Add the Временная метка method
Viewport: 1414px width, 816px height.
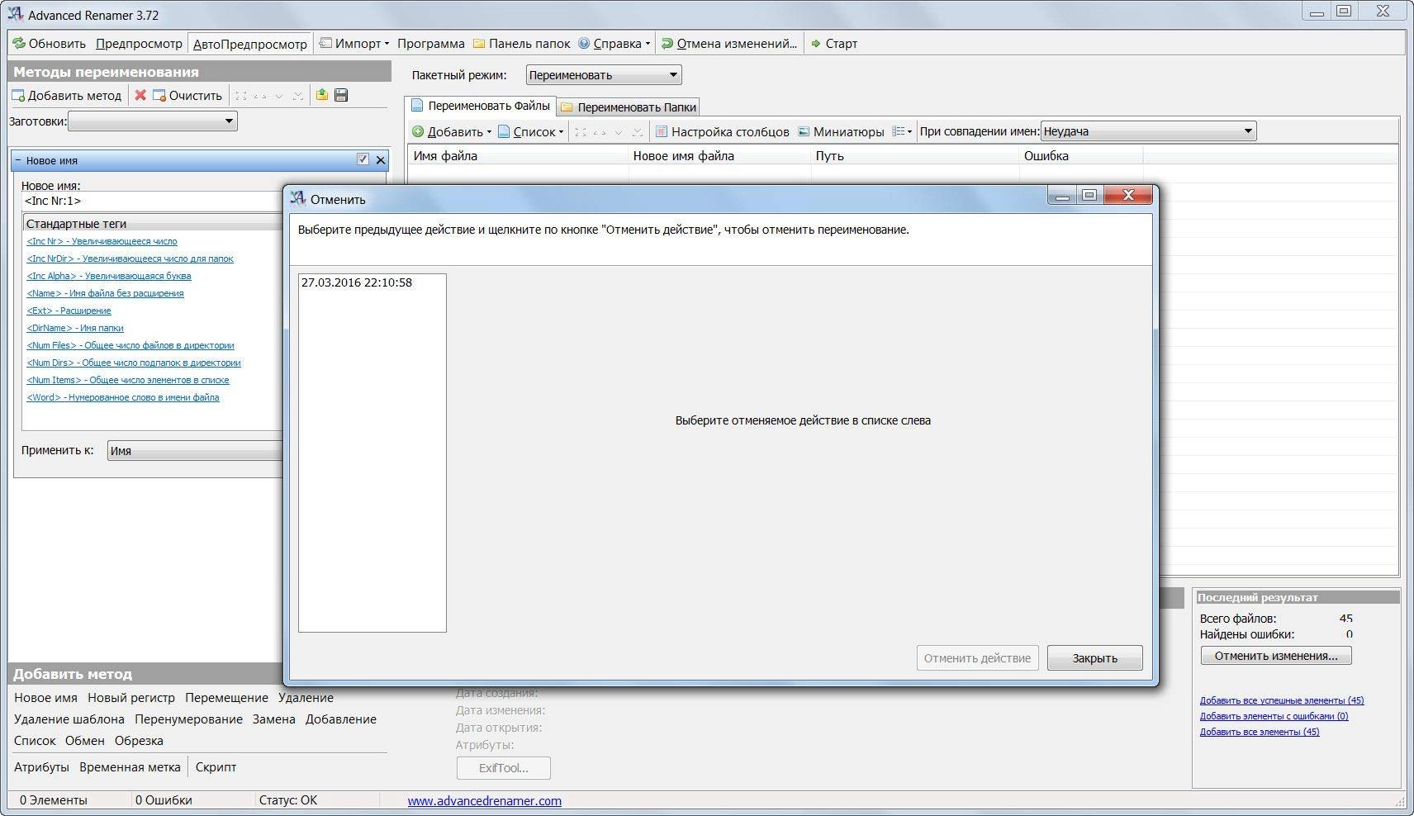[130, 767]
